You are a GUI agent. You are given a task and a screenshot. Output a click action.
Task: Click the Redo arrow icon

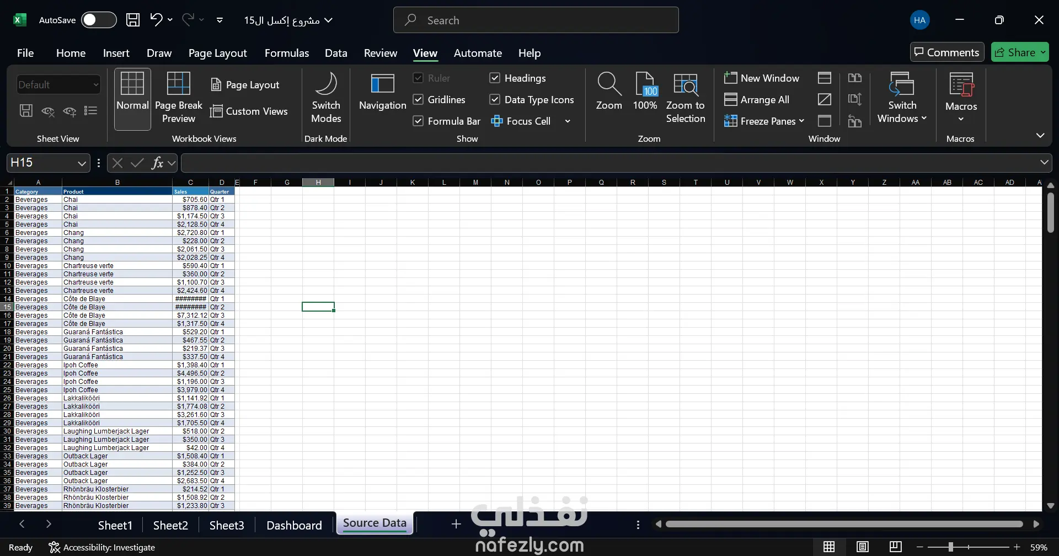point(188,20)
